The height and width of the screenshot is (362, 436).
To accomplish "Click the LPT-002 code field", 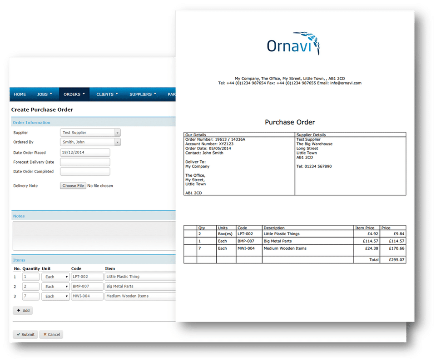I will (87, 277).
